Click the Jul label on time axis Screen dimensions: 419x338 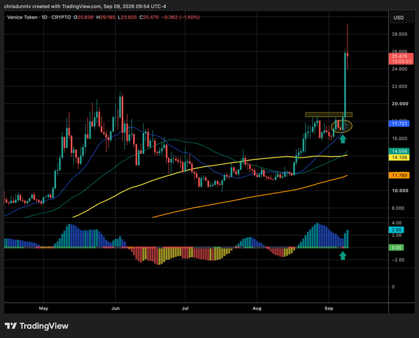point(185,308)
